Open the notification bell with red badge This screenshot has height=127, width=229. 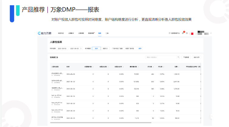click(183, 33)
